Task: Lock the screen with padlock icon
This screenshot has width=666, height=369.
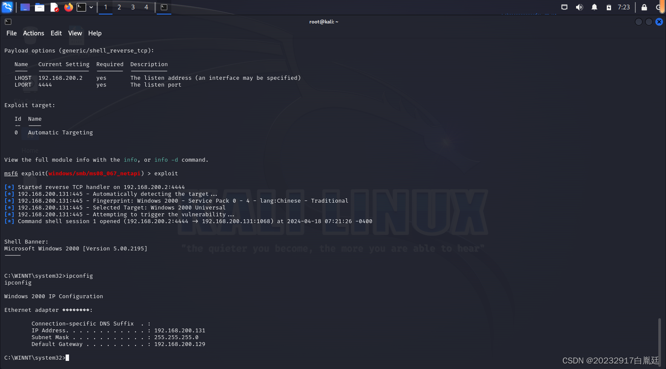Action: (x=644, y=7)
